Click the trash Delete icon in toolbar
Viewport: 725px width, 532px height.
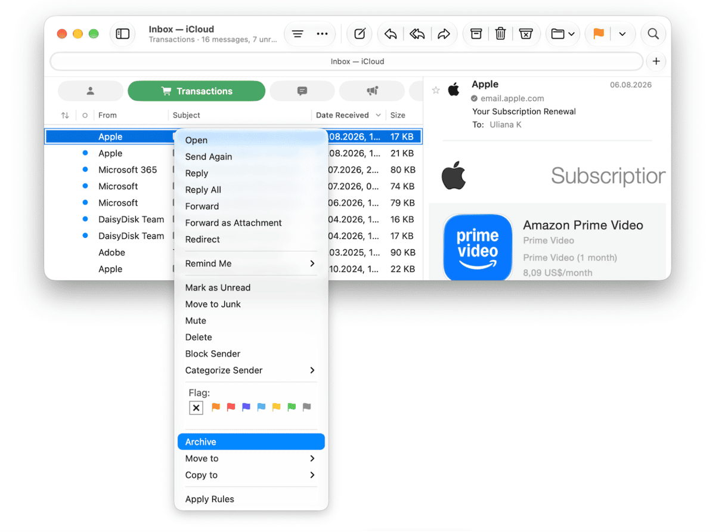point(501,34)
